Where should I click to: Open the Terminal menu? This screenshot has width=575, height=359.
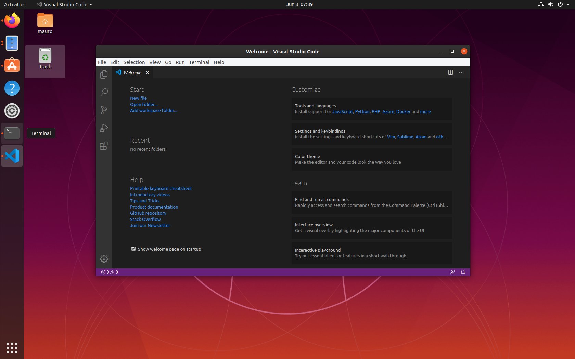(199, 62)
